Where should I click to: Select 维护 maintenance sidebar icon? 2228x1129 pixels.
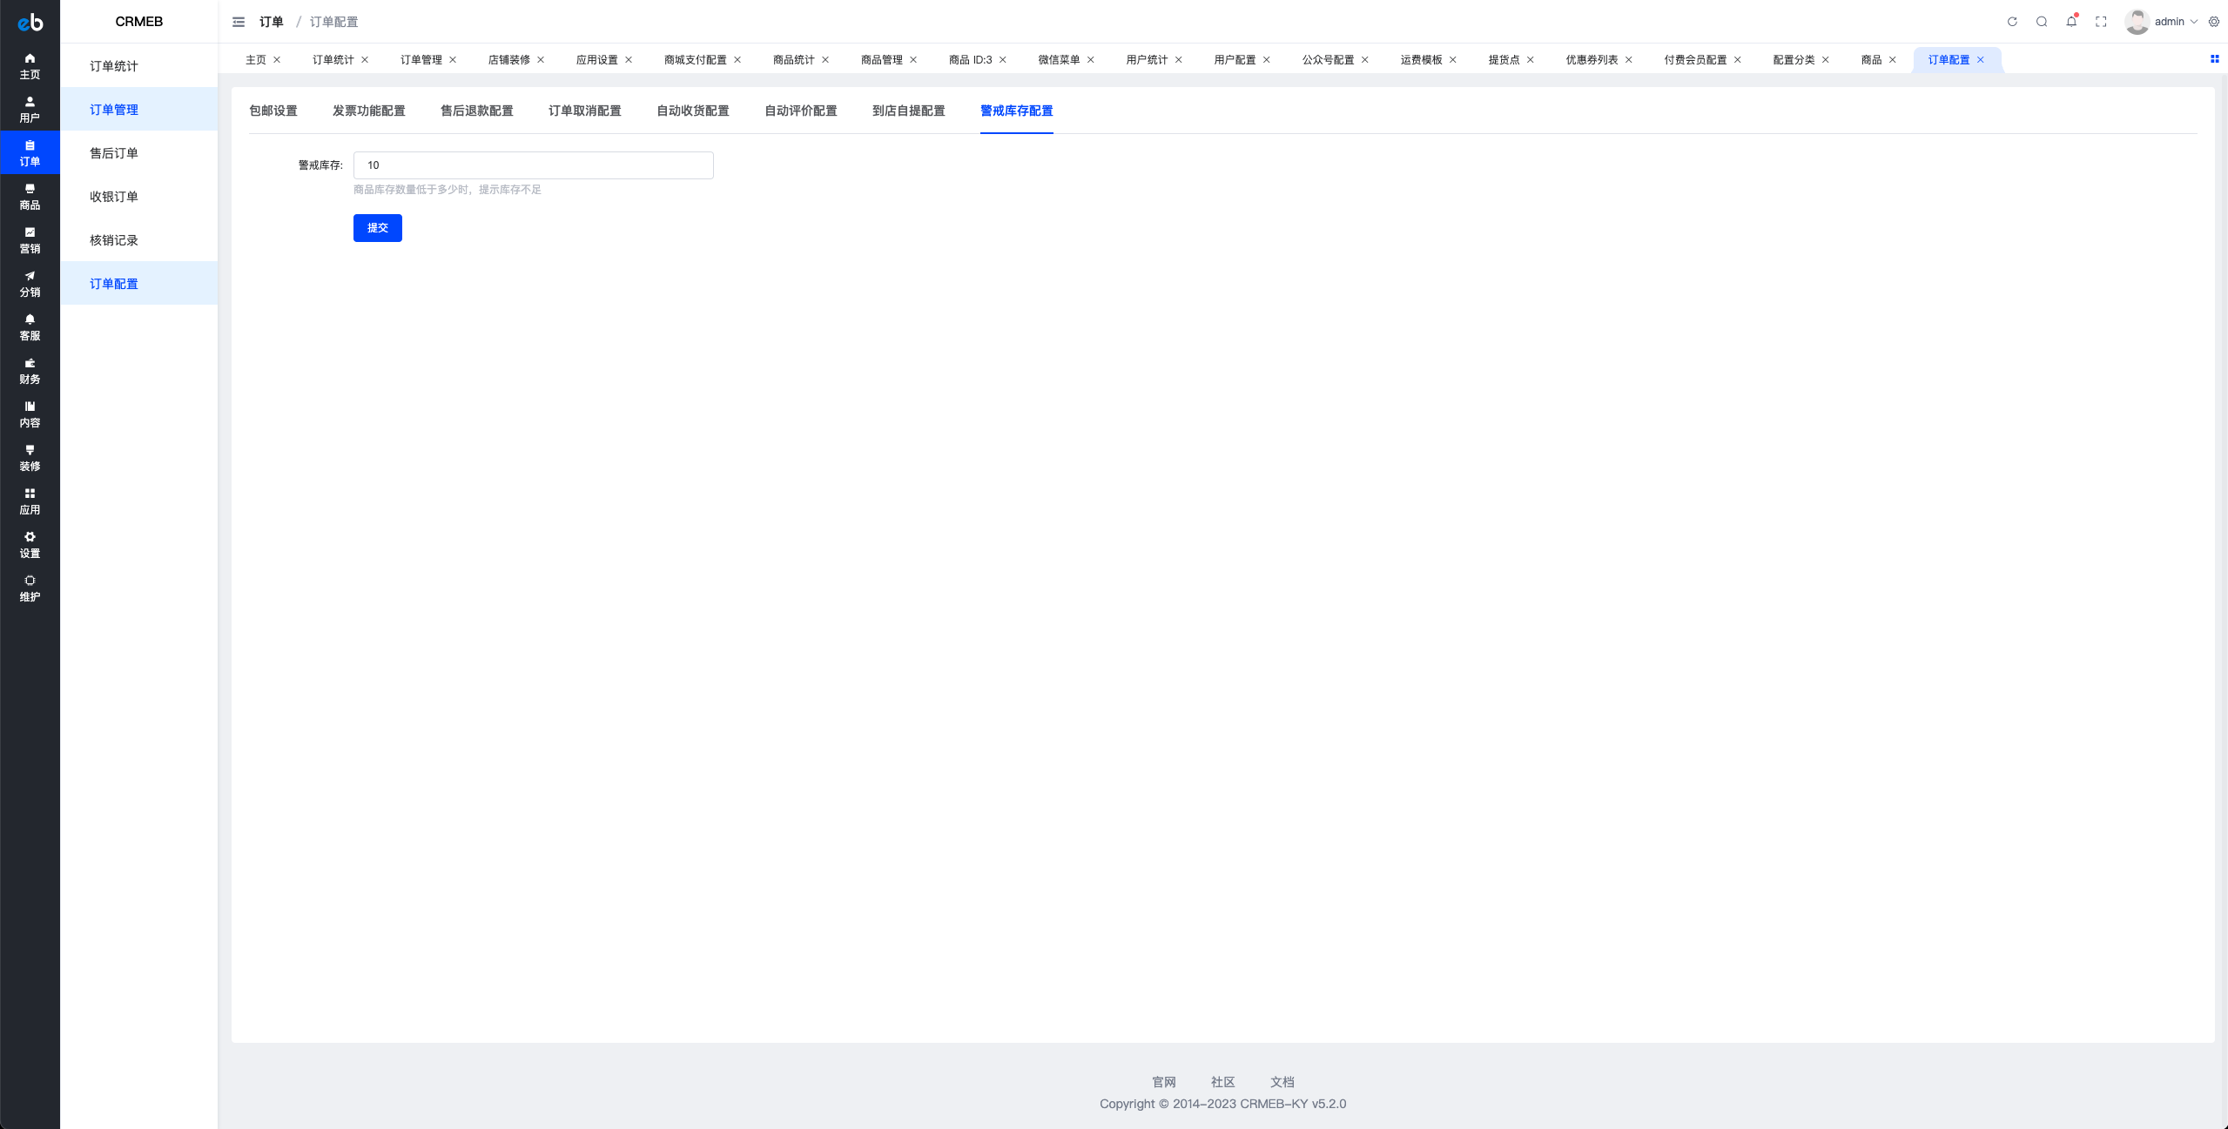point(30,588)
